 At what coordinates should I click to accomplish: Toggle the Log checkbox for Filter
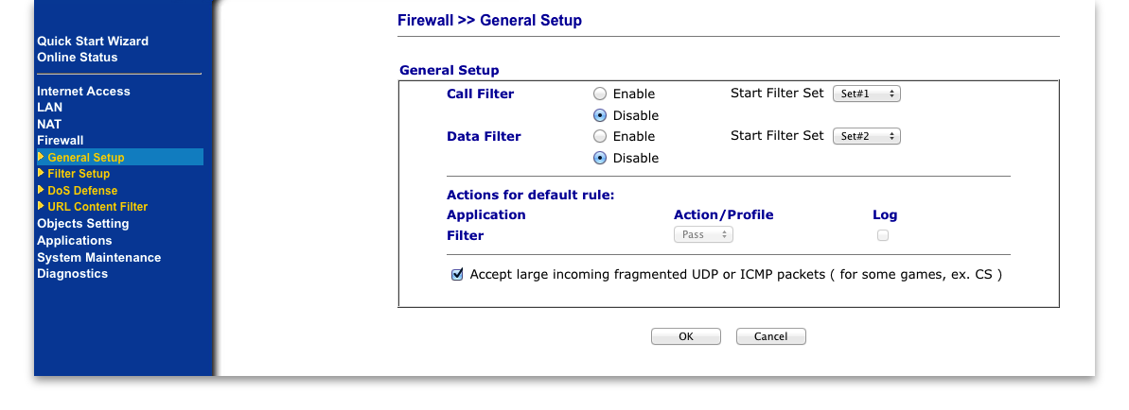883,235
